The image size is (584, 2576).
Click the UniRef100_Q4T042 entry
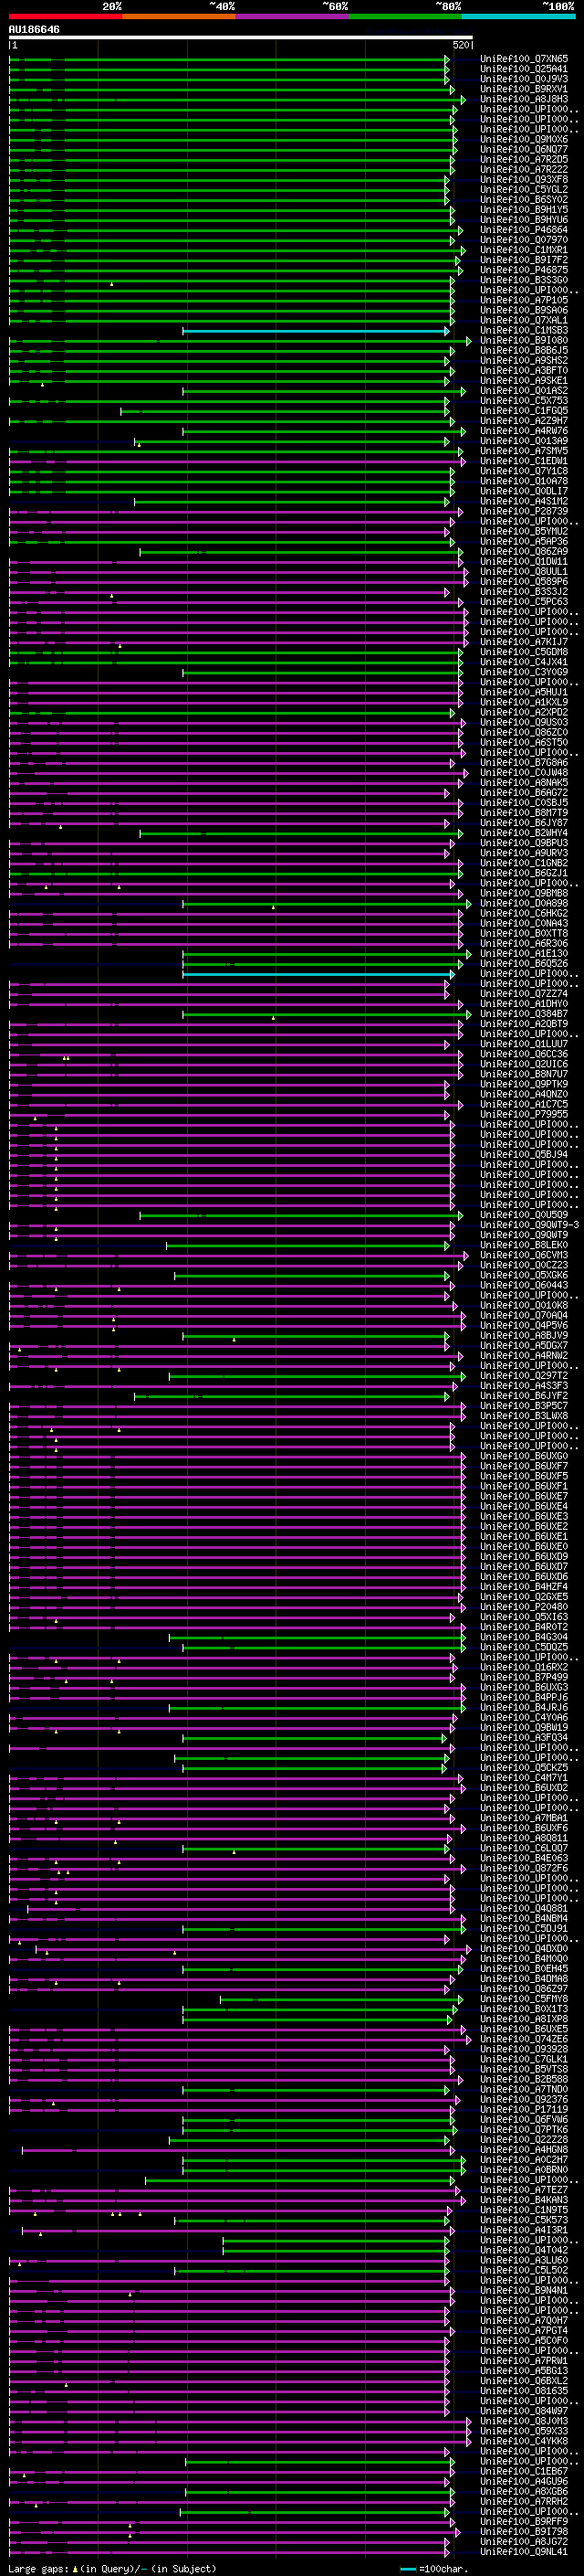pyautogui.click(x=524, y=2251)
